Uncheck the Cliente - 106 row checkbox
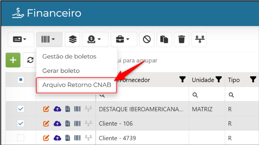 20,123
